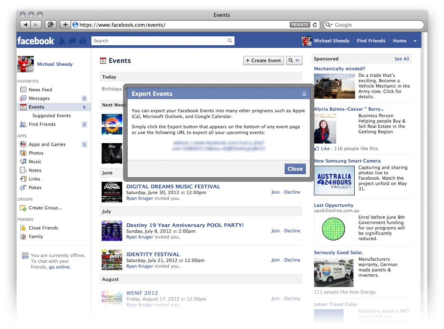Screen dimensions: 444x329
Task: Open Destiny 19 Year Anniversary POOL PARTY link
Action: 185,225
